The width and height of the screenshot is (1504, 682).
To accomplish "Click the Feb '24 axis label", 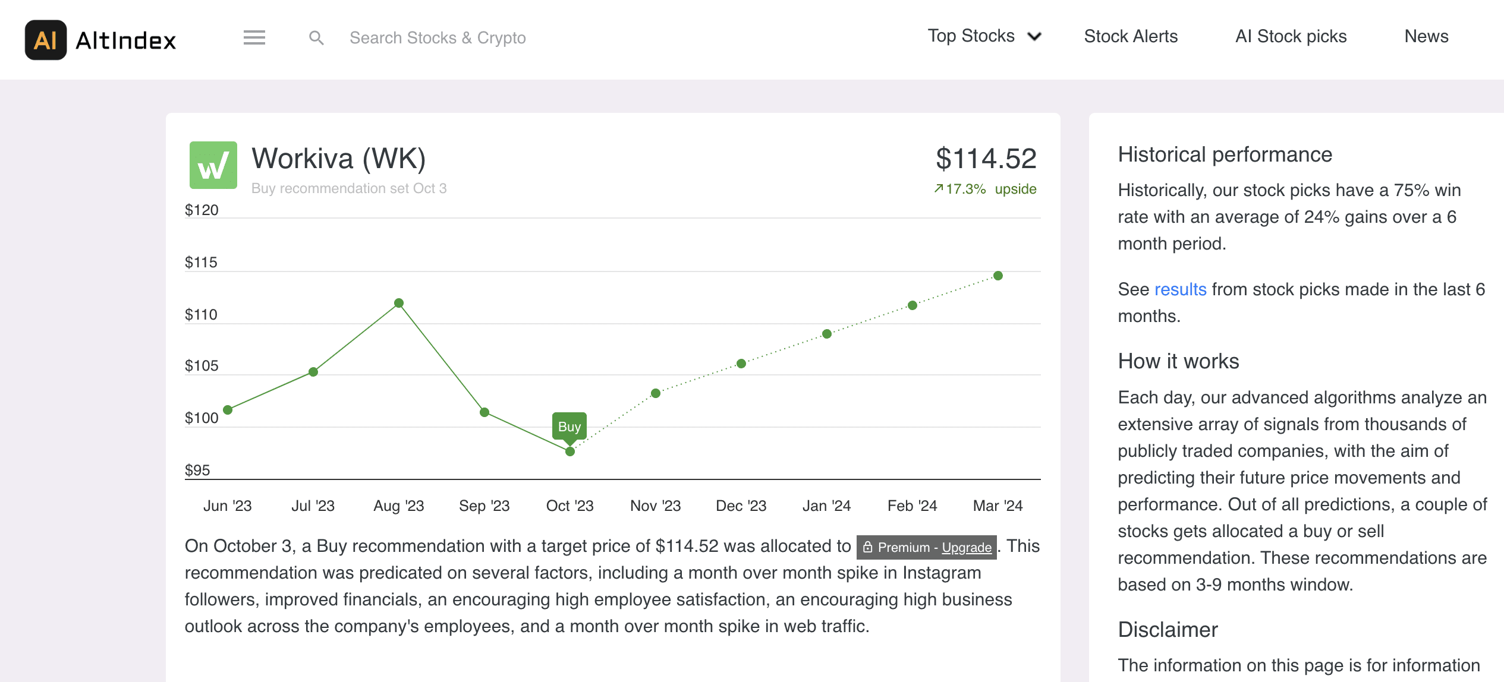I will click(913, 506).
